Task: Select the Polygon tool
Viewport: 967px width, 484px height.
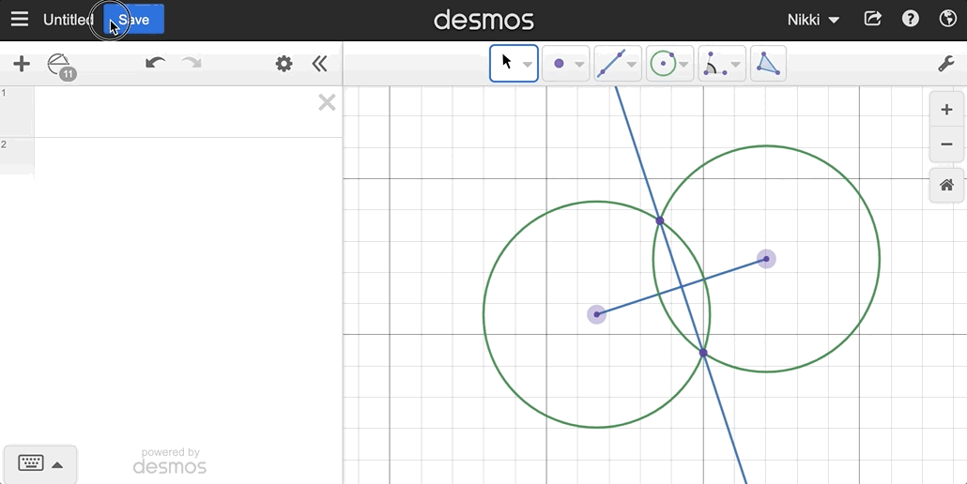Action: 768,64
